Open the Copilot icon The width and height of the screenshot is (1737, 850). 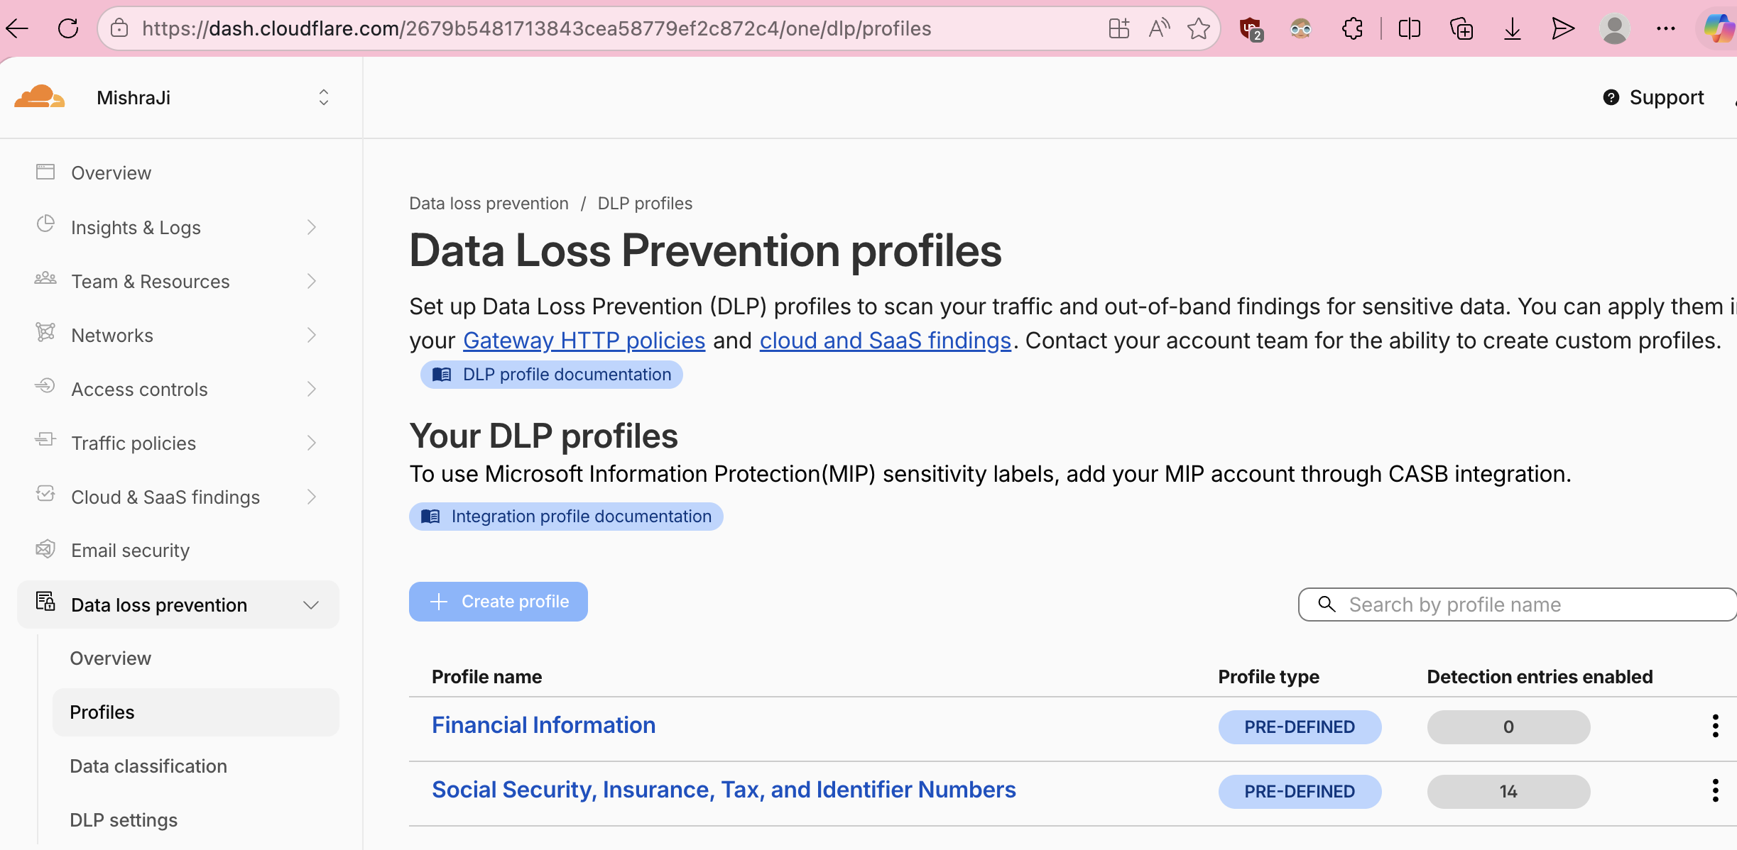[x=1719, y=28]
